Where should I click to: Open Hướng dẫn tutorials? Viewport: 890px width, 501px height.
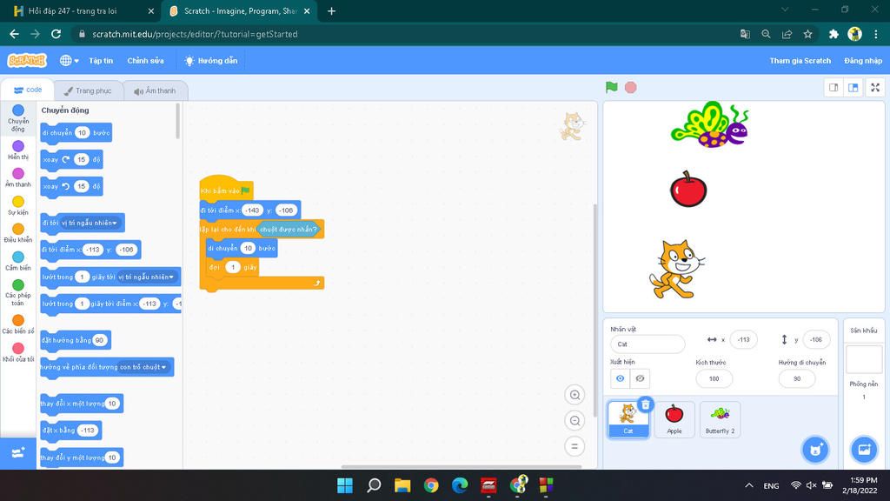click(211, 61)
